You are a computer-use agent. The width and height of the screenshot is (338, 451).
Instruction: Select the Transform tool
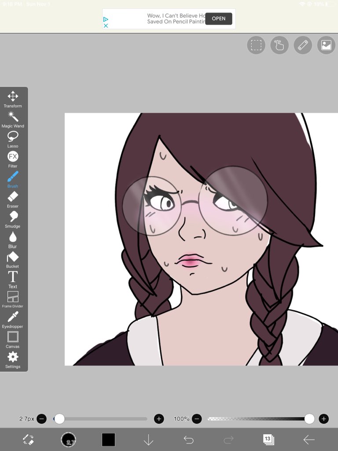coord(13,99)
